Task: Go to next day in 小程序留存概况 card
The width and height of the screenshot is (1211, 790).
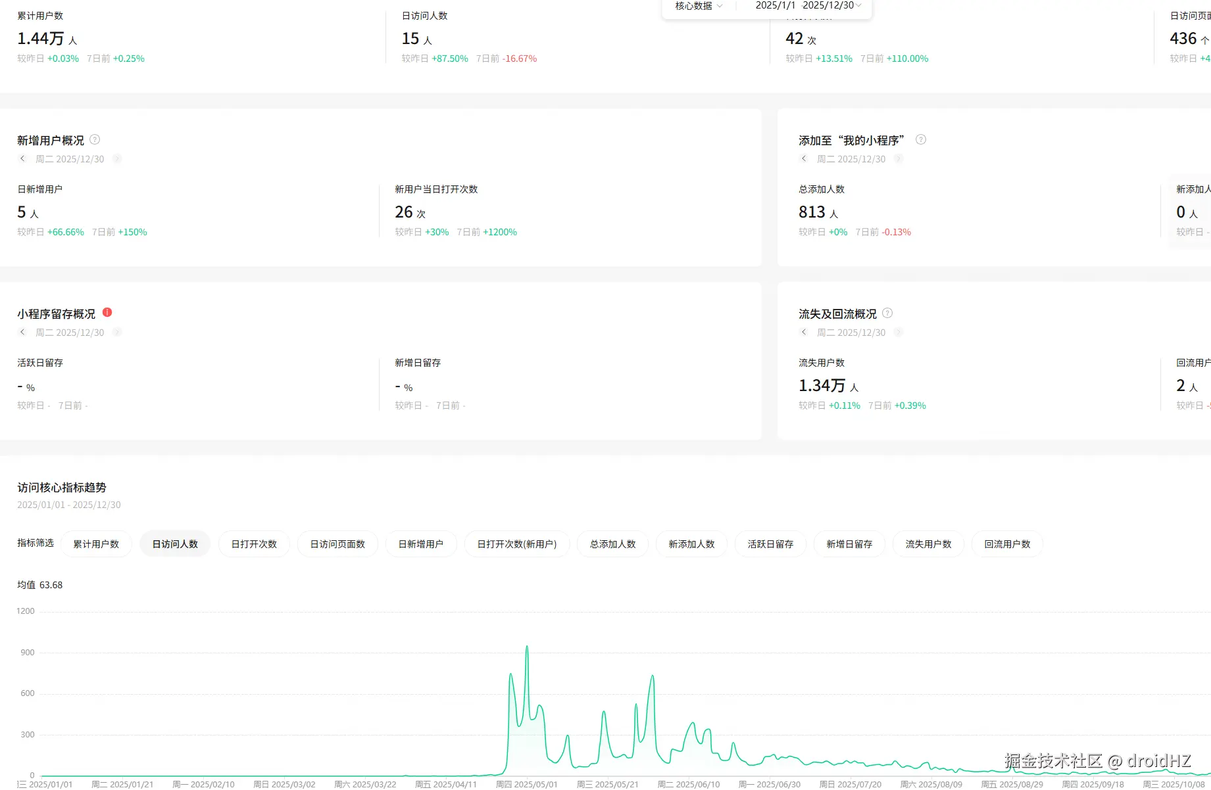Action: (117, 333)
